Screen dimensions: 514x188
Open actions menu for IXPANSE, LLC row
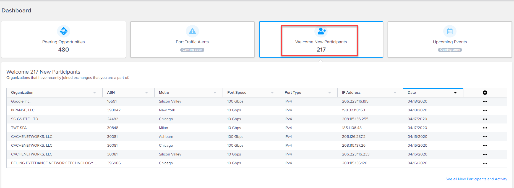pos(485,110)
